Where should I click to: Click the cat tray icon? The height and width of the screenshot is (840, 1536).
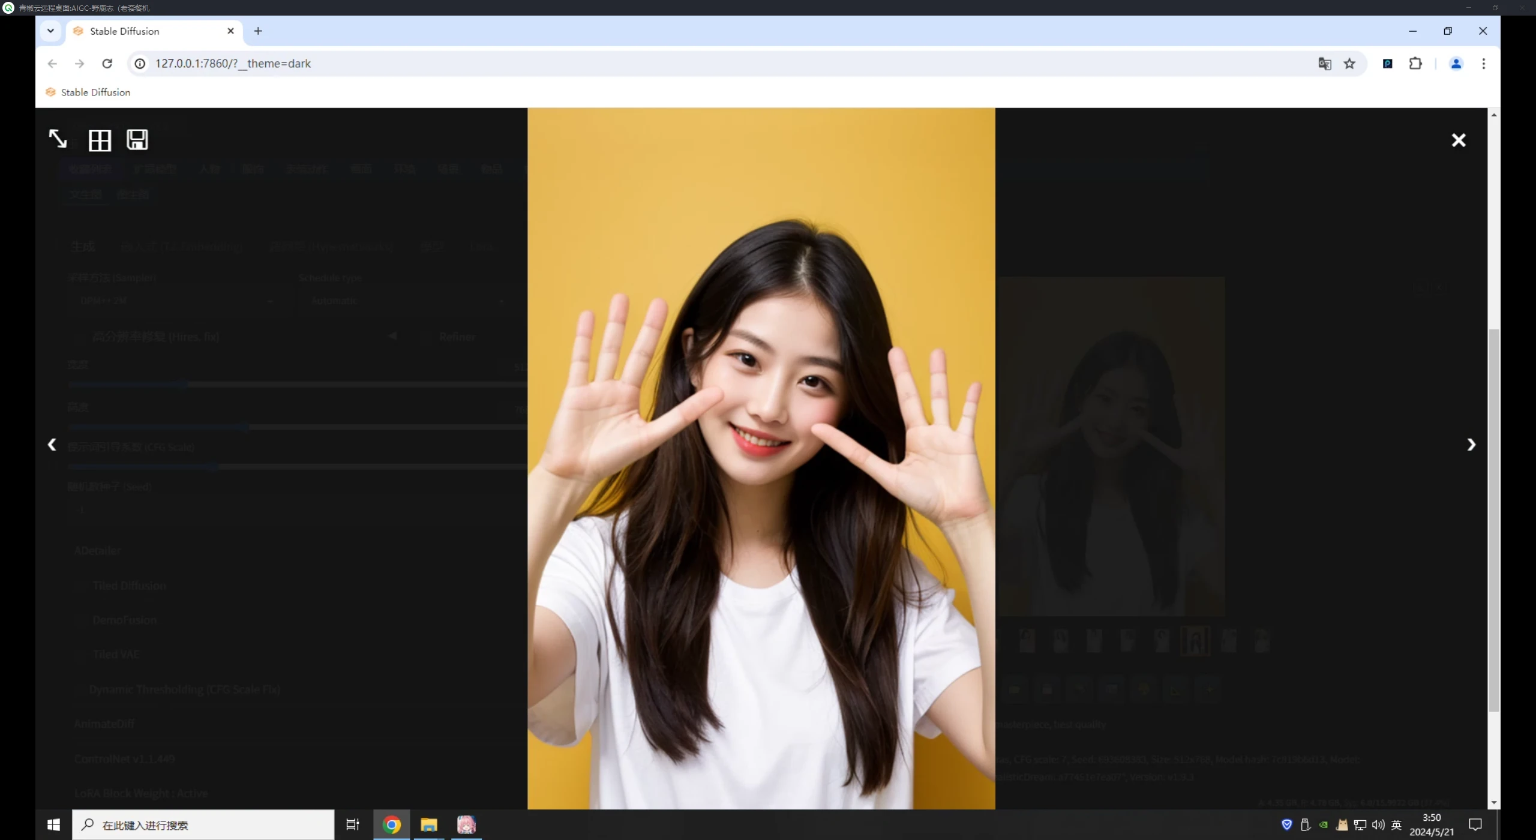pyautogui.click(x=1342, y=825)
